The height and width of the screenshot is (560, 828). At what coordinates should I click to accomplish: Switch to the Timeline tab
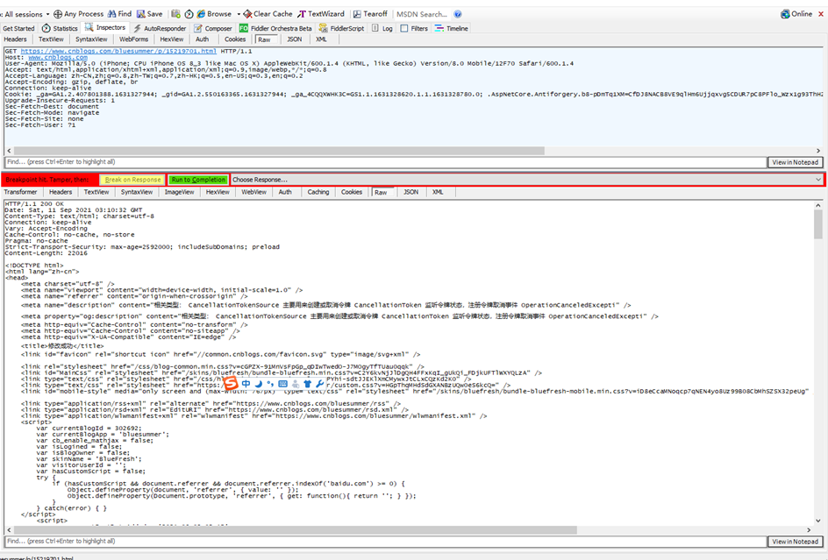(452, 29)
